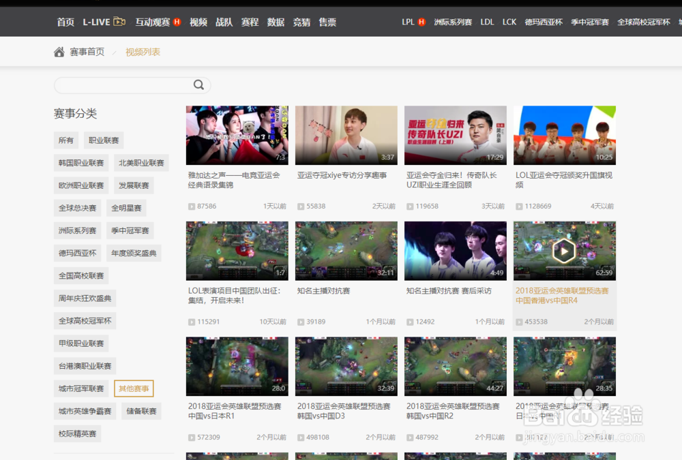This screenshot has width=682, height=460.
Task: Filter by 甲级职业联赛 category
Action: pyautogui.click(x=81, y=343)
